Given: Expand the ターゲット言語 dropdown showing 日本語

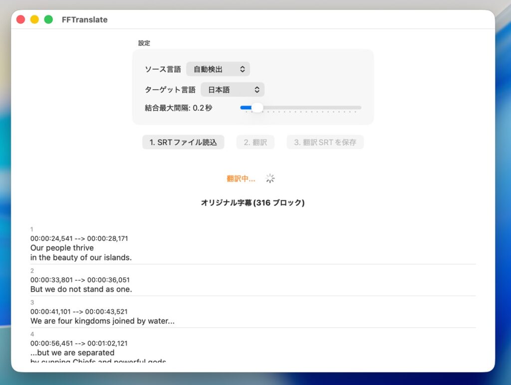Looking at the screenshot, I should 233,90.
